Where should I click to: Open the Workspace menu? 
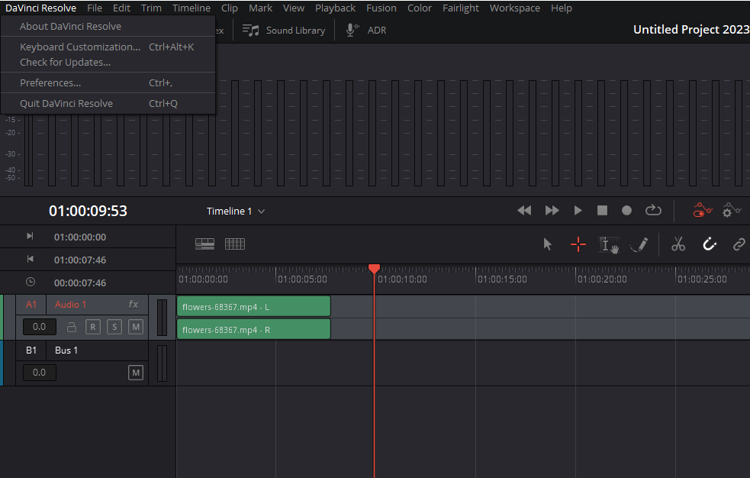515,8
